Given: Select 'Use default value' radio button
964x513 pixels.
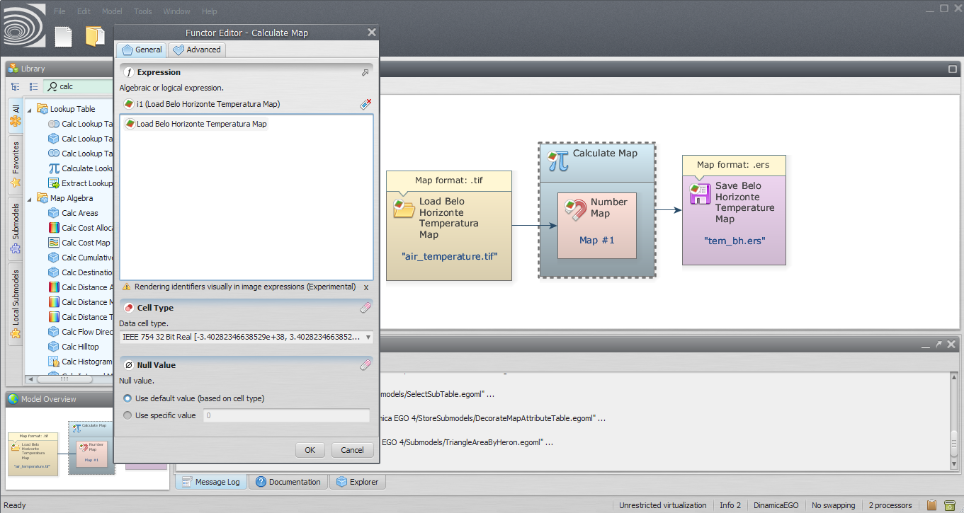Looking at the screenshot, I should pos(127,398).
